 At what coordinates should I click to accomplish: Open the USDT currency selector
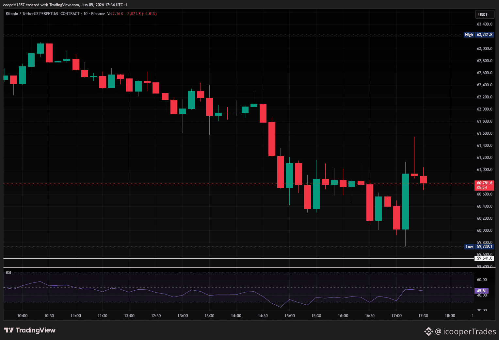click(x=484, y=14)
